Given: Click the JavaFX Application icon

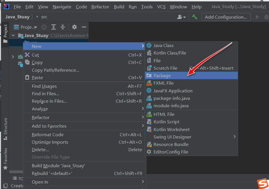Looking at the screenshot, I should (149, 91).
